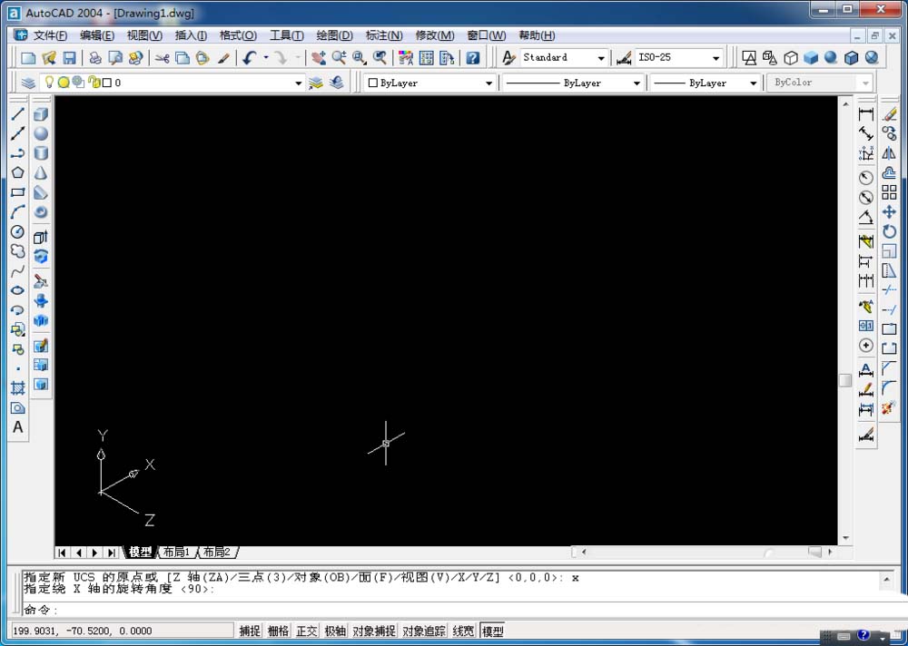Click the Linear Dimension tool

[865, 114]
